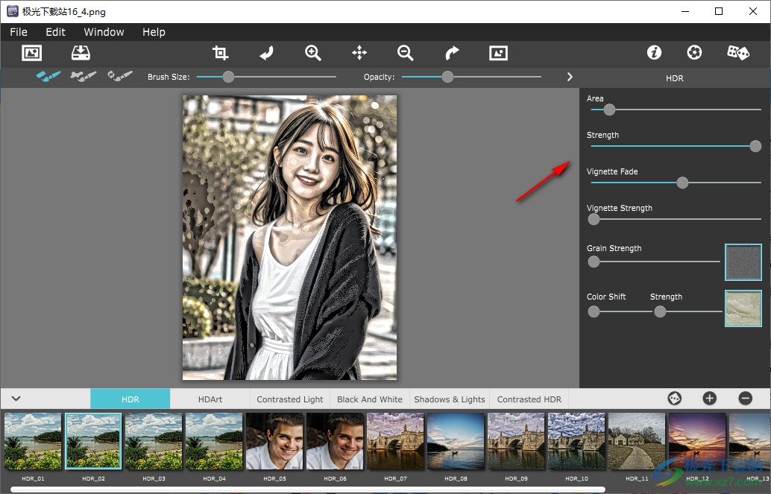This screenshot has height=494, width=771.
Task: Select the HDR_08 preset thumbnail
Action: click(x=456, y=441)
